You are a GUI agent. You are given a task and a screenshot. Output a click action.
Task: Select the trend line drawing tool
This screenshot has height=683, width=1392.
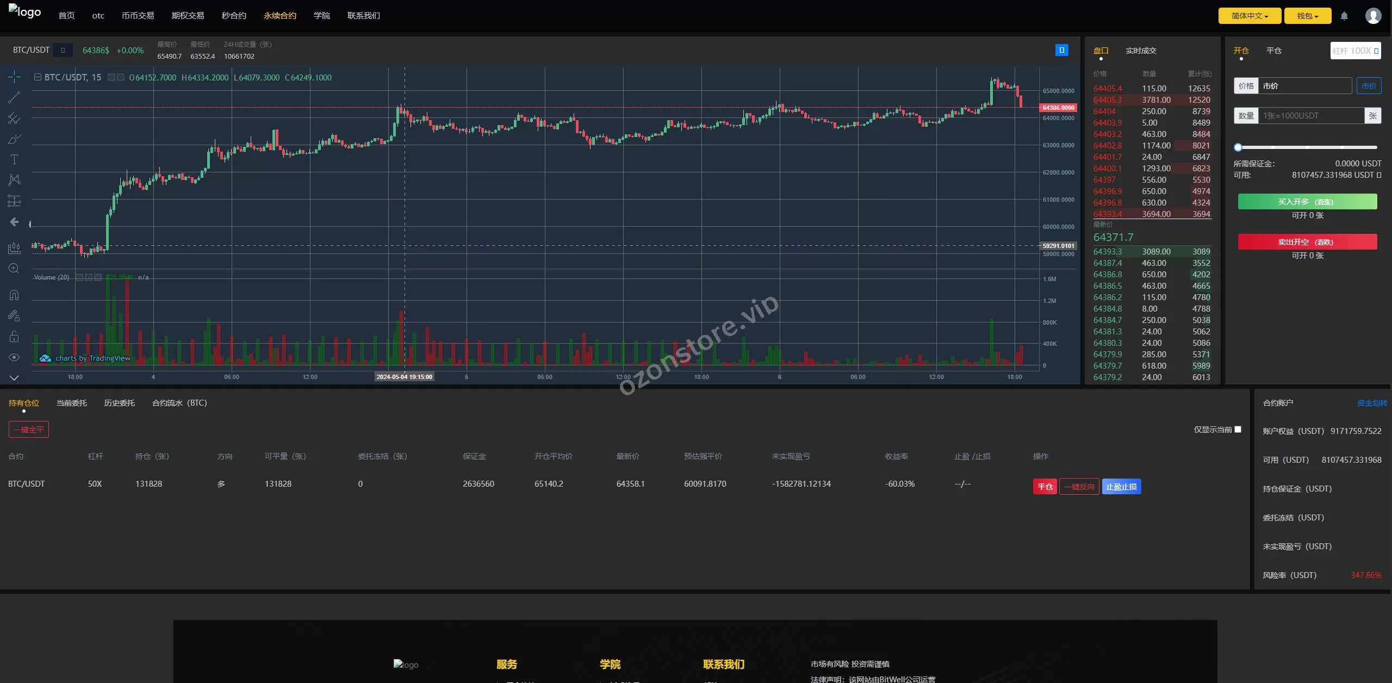click(x=14, y=97)
